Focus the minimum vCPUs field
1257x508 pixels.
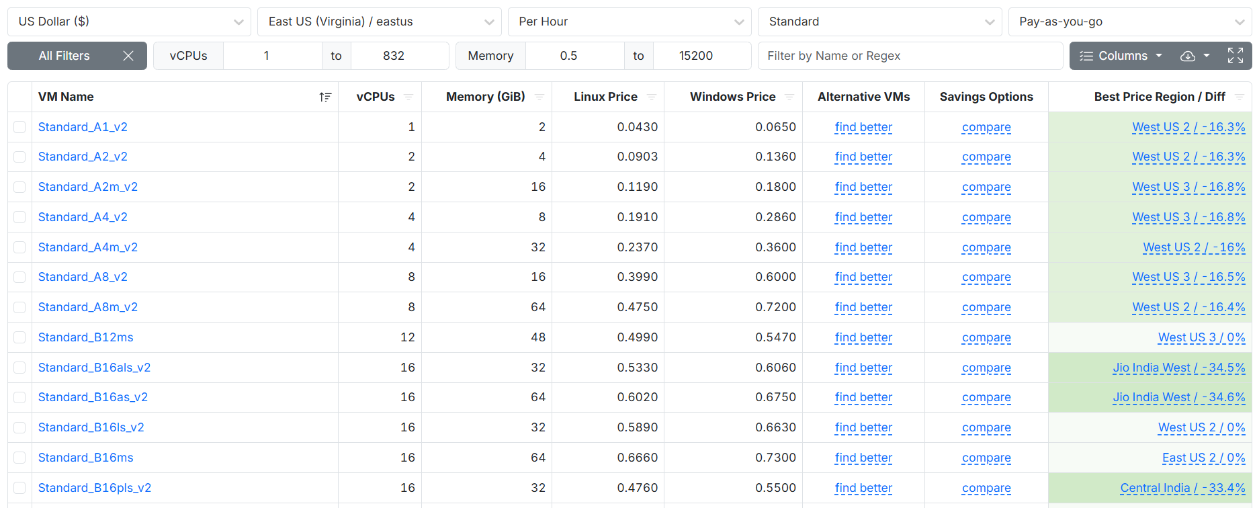(x=272, y=56)
